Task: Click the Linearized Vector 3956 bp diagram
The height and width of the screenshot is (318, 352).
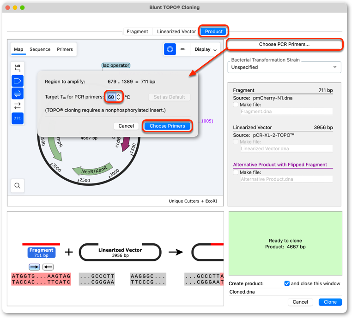Action: coord(120,252)
